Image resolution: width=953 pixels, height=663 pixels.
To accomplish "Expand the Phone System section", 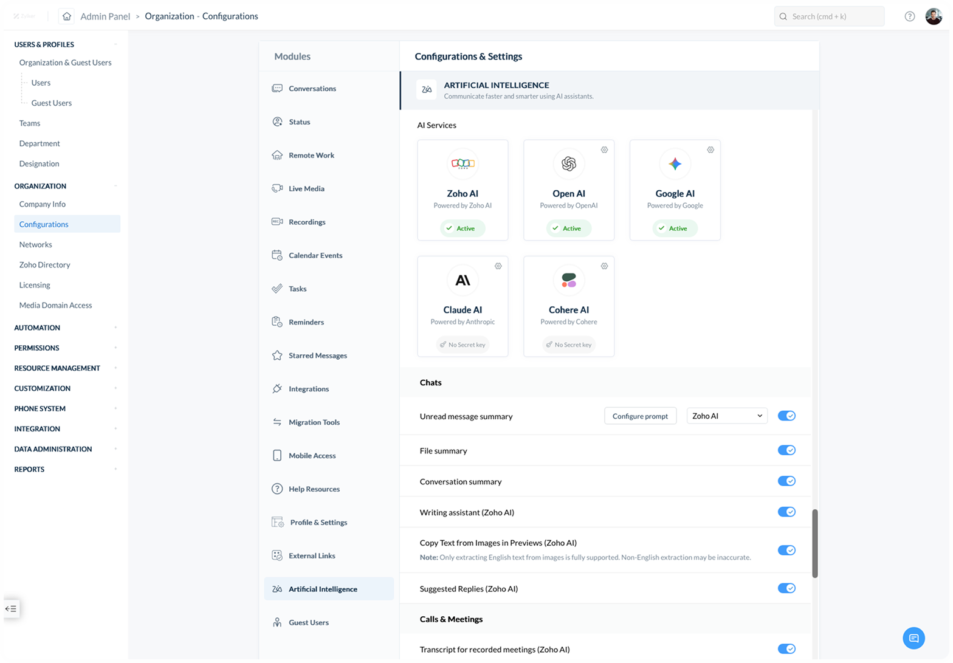I will (115, 408).
